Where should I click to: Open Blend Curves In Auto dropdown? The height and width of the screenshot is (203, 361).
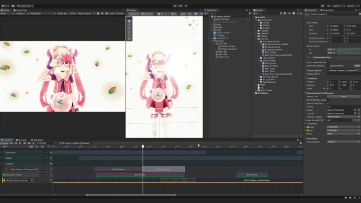(331, 50)
